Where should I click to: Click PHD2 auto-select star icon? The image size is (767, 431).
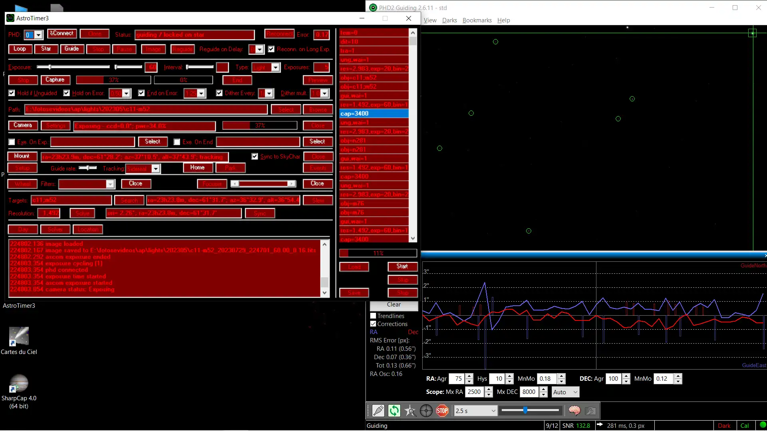410,411
